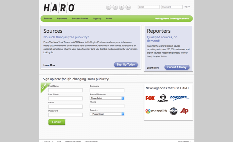The width and height of the screenshot is (233, 142).
Task: Click the 'Reporters' panel heading
Action: click(159, 31)
